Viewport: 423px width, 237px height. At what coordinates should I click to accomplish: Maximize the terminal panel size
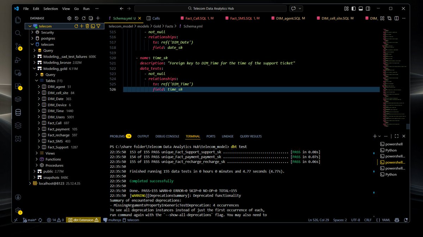397,136
